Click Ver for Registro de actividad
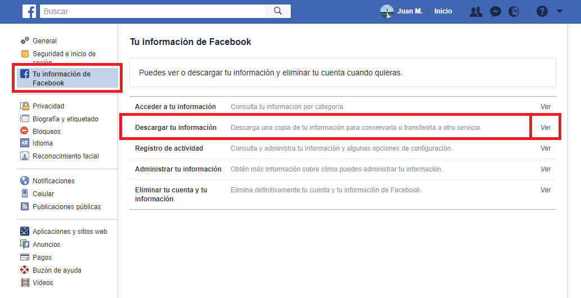The width and height of the screenshot is (581, 298). pos(546,148)
